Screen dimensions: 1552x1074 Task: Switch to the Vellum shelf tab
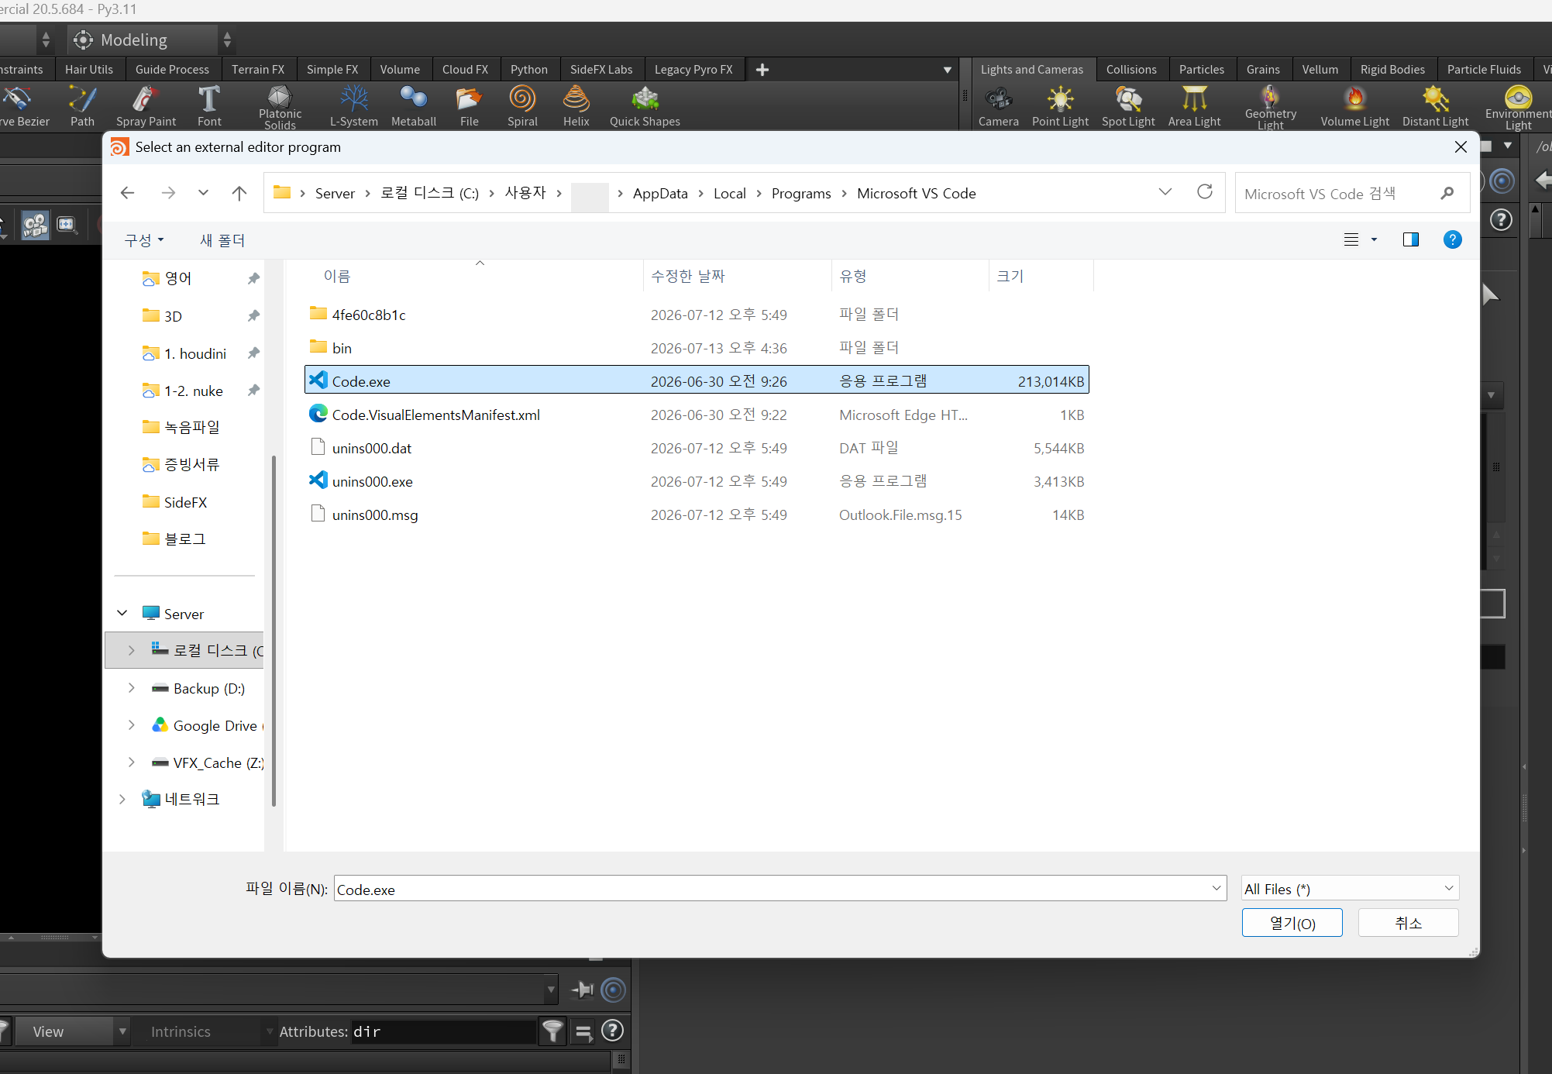point(1320,69)
